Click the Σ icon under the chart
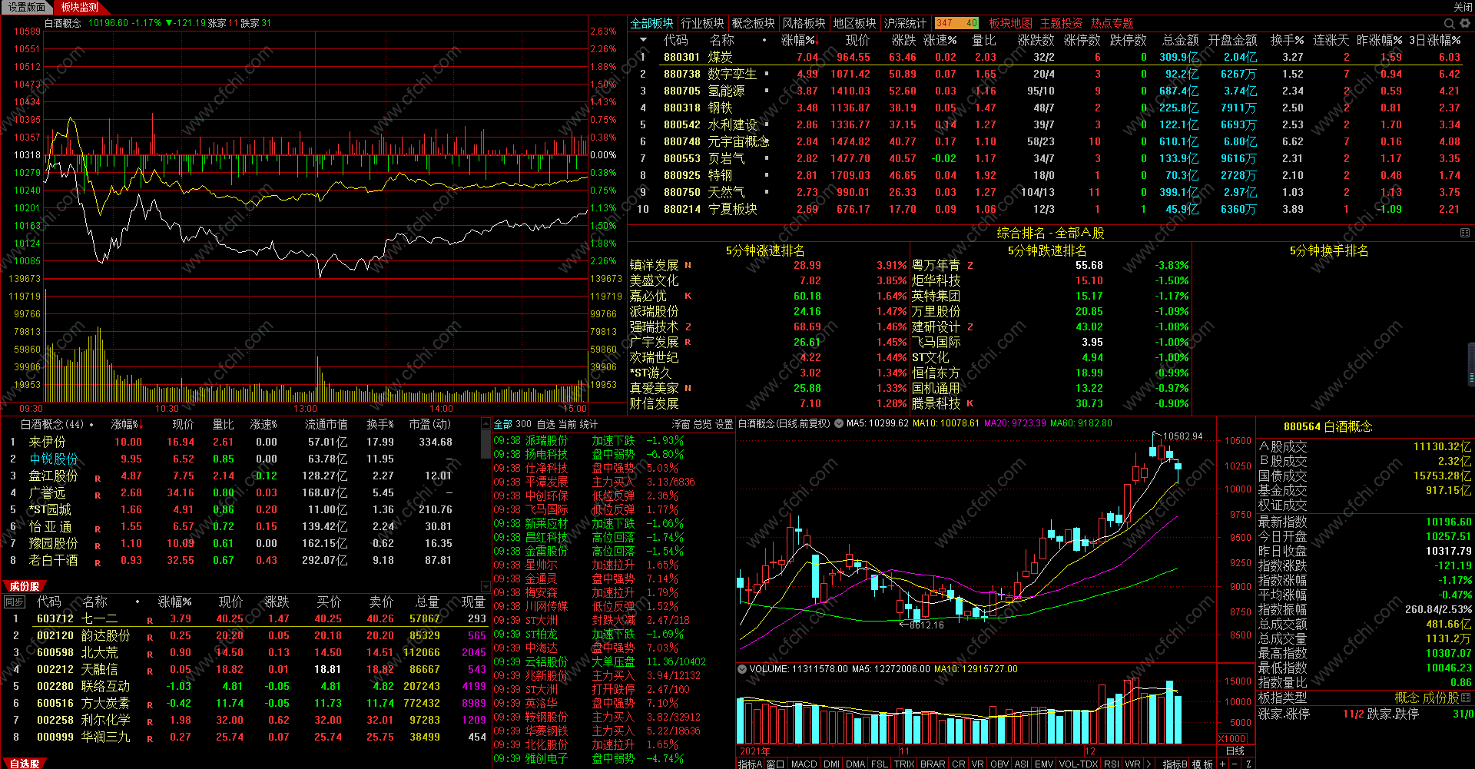 point(1248,764)
